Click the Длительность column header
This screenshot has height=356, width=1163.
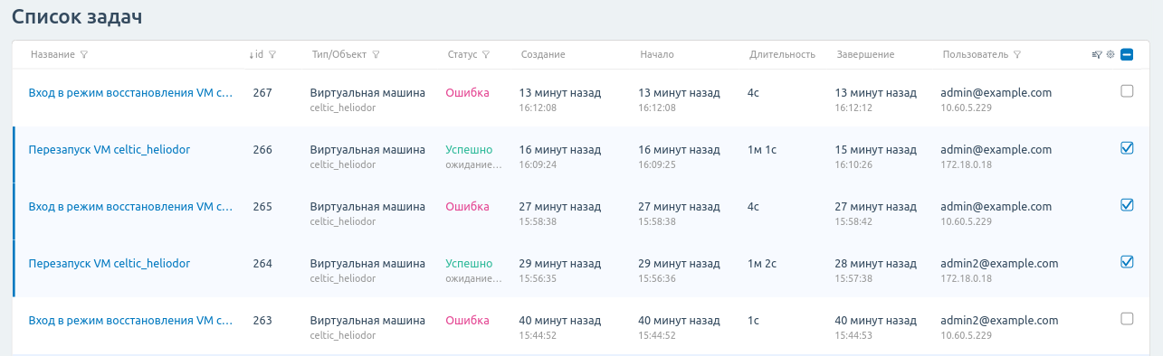click(783, 55)
